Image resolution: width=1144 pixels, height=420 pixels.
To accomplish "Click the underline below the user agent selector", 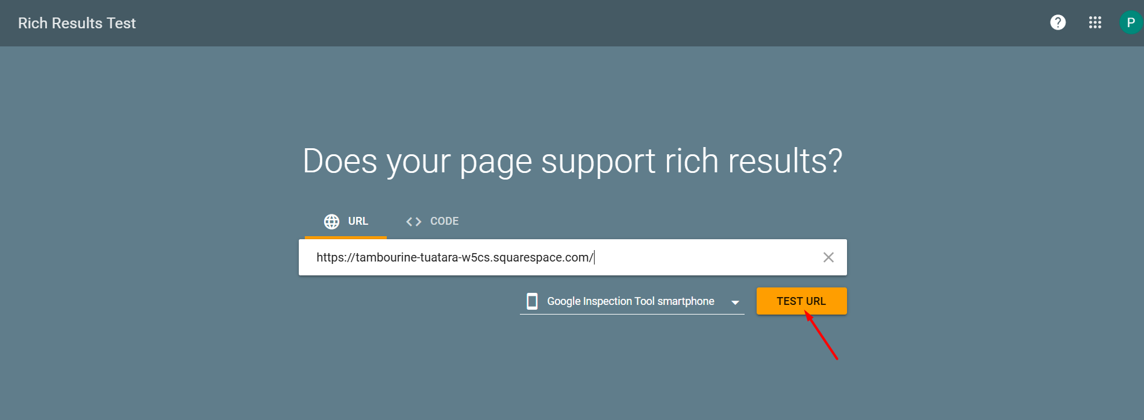I will coord(632,314).
